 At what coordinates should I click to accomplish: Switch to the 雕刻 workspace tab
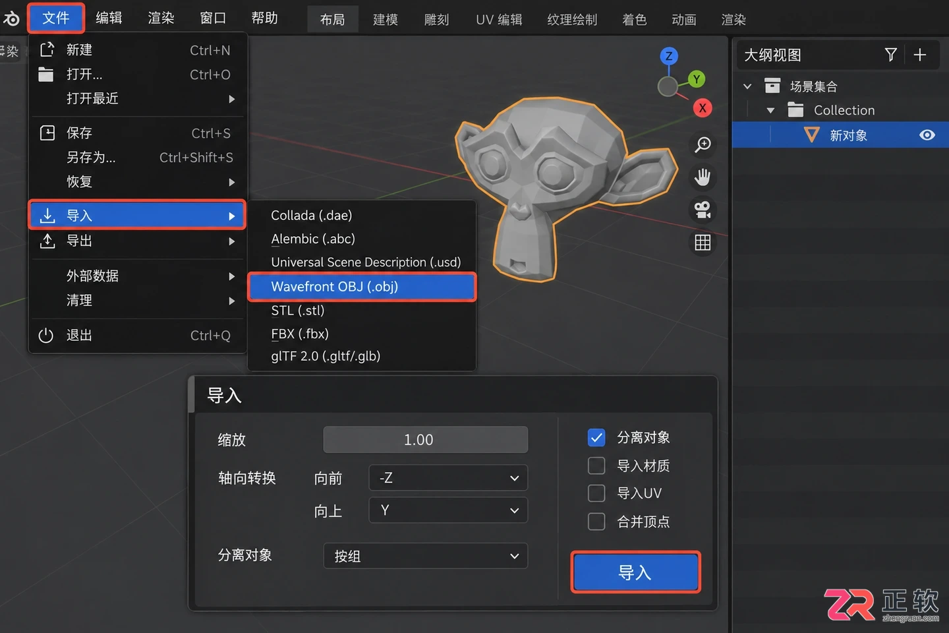(x=436, y=20)
